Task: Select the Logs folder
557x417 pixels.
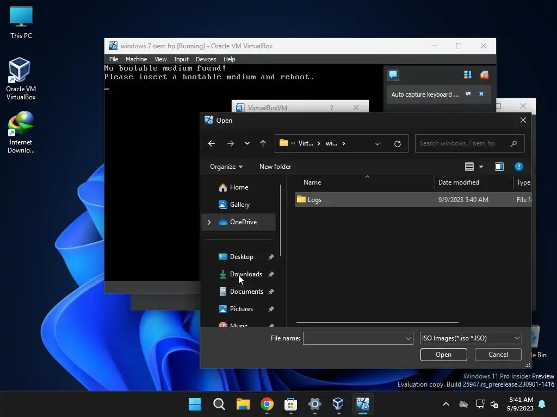Action: [x=413, y=200]
